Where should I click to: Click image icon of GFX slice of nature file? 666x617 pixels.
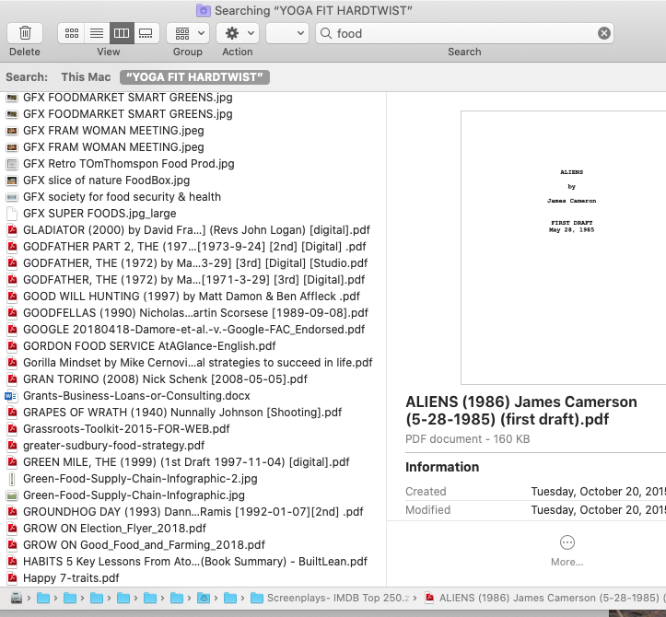12,180
